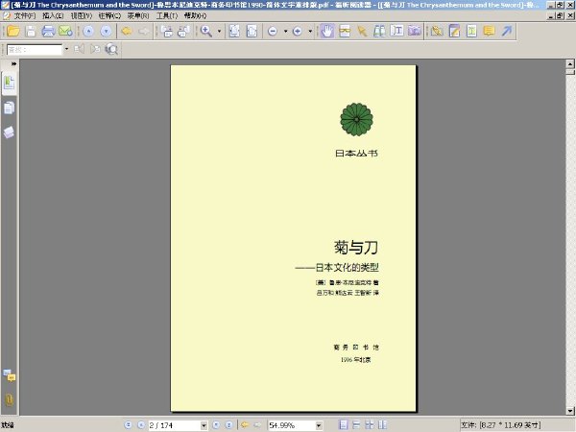Open the magnifier tool dropdown arrow
Image resolution: width=576 pixels, height=432 pixels.
pyautogui.click(x=219, y=32)
